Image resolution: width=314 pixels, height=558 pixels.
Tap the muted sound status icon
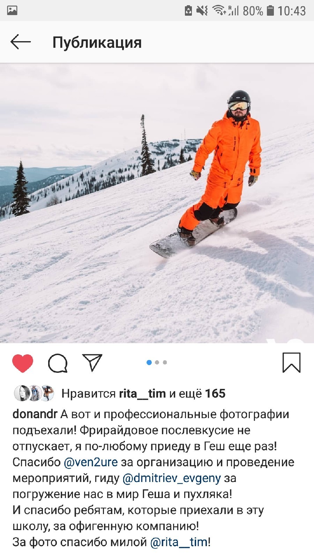202,10
